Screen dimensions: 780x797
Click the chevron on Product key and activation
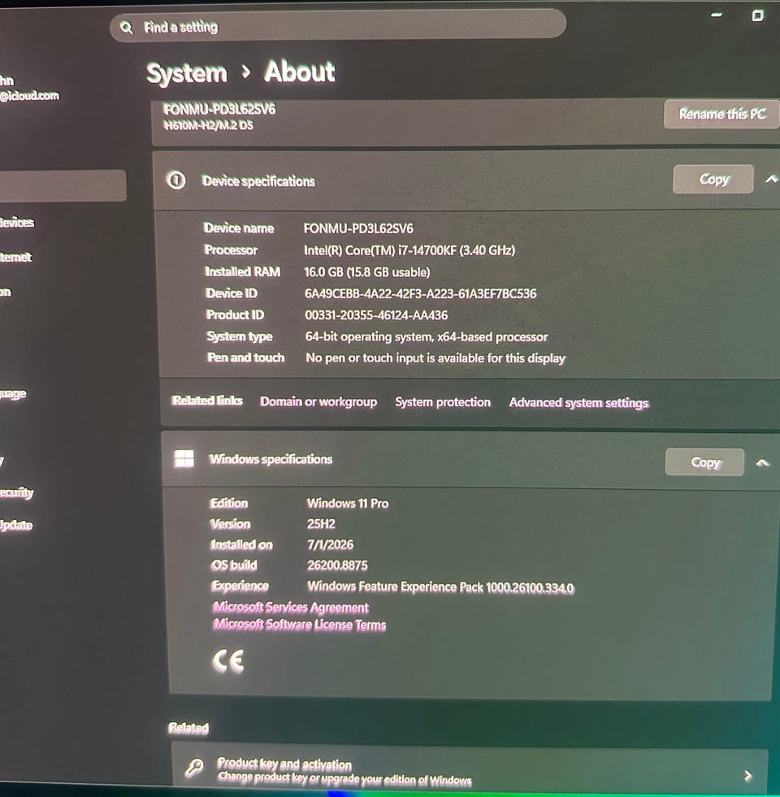[x=747, y=776]
